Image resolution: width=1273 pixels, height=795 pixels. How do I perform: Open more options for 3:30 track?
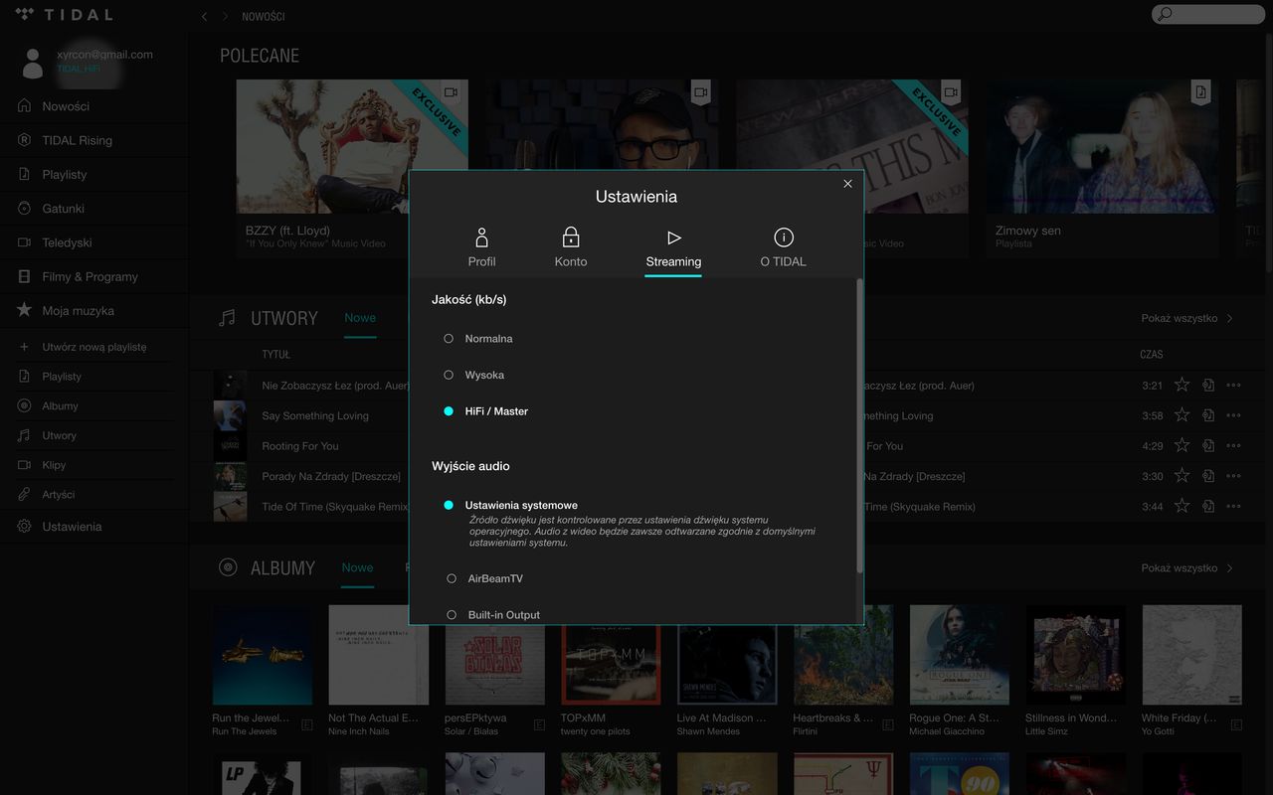coord(1234,476)
